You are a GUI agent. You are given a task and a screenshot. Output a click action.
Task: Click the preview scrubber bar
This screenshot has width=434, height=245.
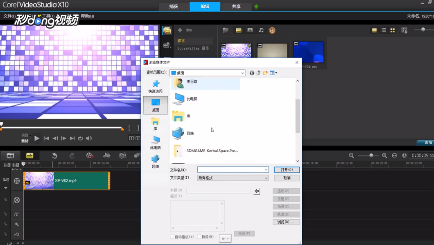pyautogui.click(x=61, y=128)
